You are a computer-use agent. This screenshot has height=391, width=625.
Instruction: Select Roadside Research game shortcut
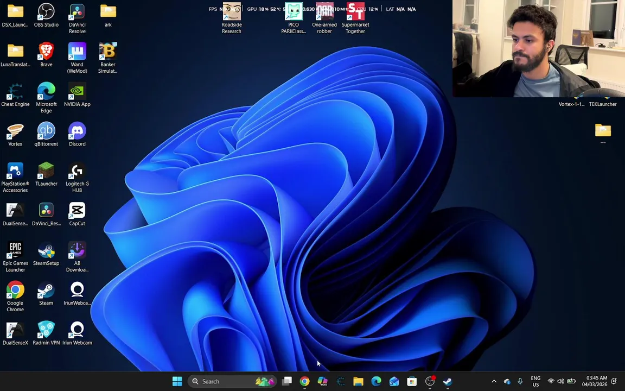[232, 18]
